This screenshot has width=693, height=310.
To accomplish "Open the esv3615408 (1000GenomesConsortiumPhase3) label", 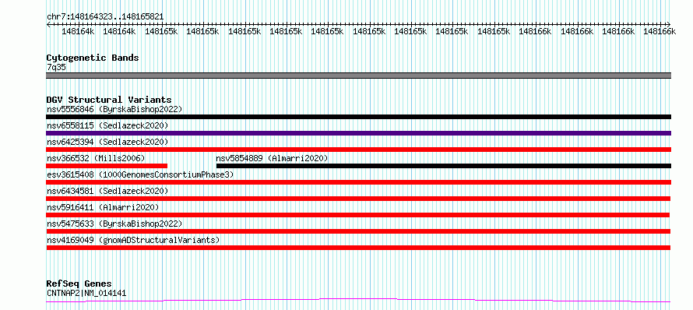I will [x=140, y=174].
